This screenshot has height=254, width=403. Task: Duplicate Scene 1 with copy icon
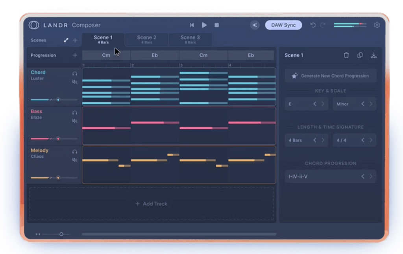point(360,55)
